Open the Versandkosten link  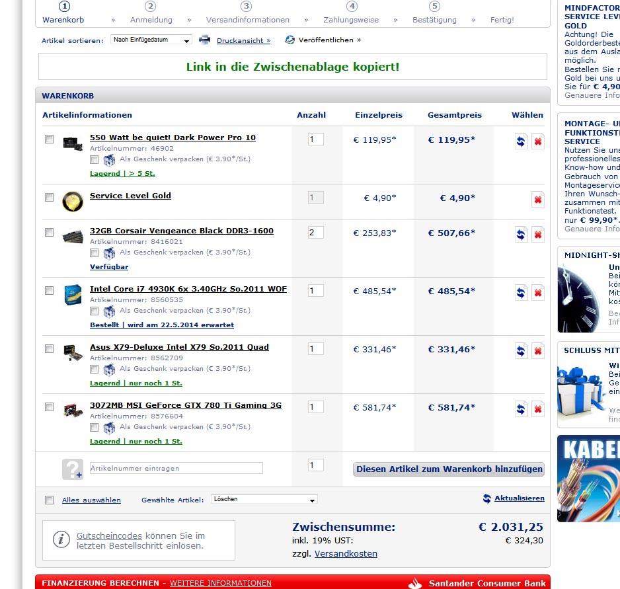[346, 554]
